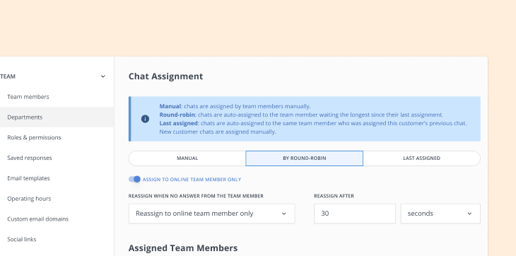The image size is (516, 256).
Task: Click the 'Round-robin' bold term in info banner
Action: 177,115
